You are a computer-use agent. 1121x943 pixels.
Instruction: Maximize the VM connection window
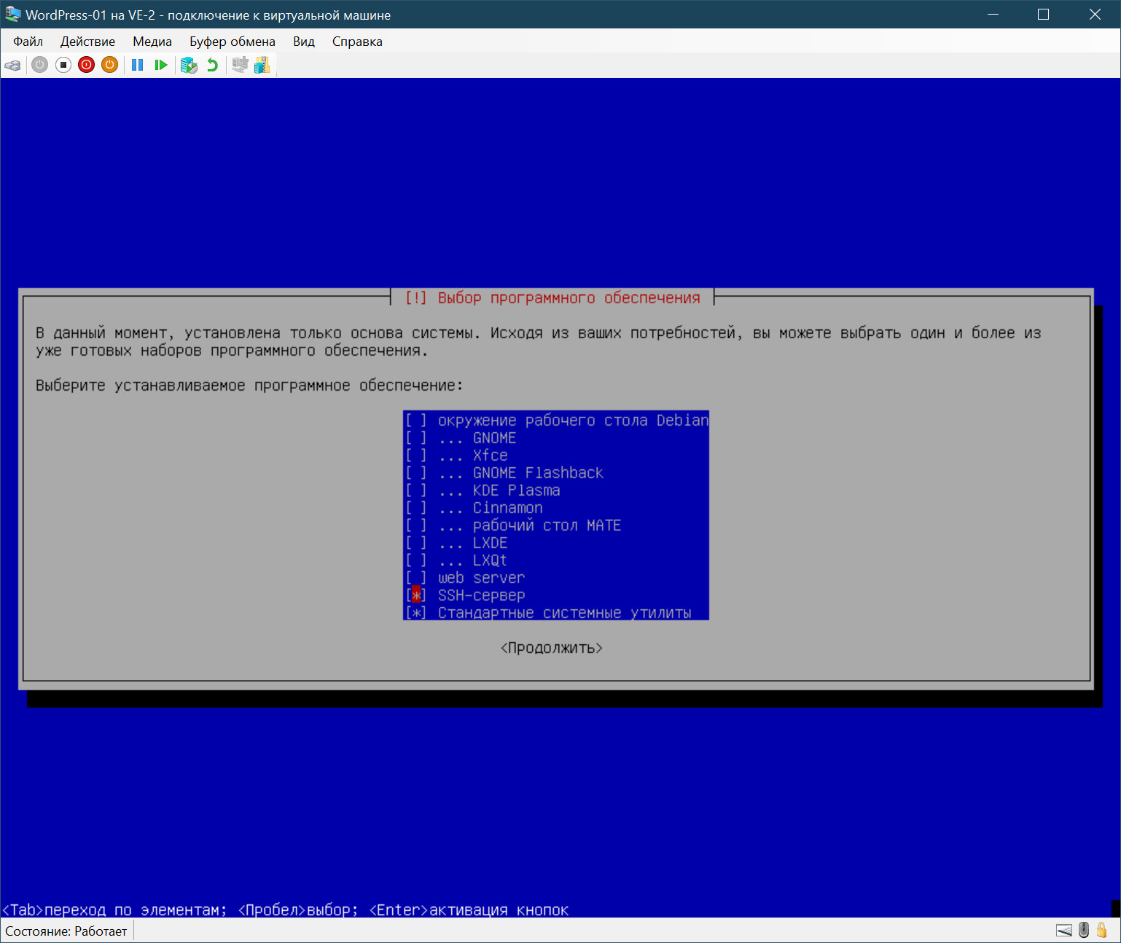click(1043, 15)
